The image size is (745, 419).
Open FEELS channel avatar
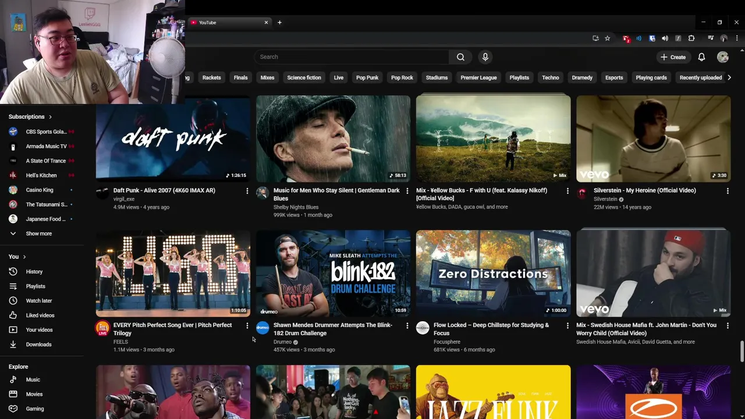102,328
